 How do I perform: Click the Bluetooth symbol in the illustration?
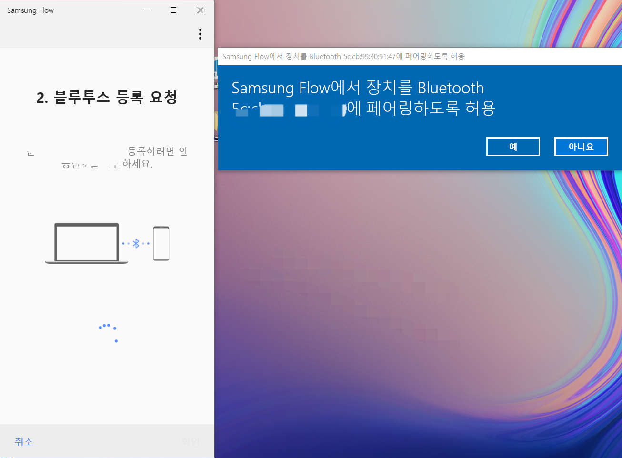click(x=136, y=243)
